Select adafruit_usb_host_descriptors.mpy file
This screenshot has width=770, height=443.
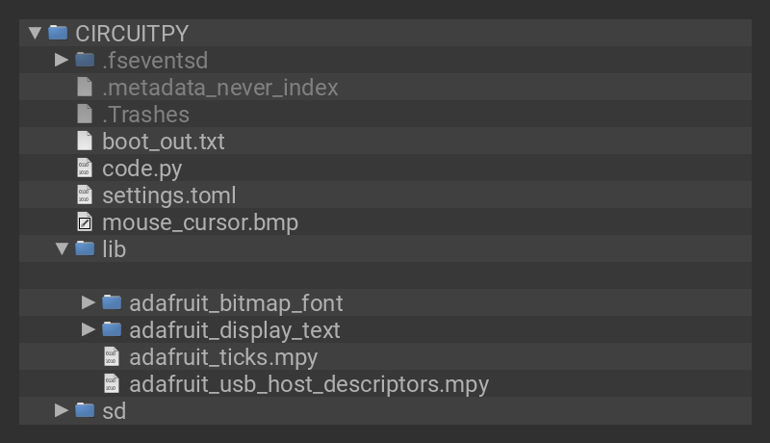pos(309,383)
